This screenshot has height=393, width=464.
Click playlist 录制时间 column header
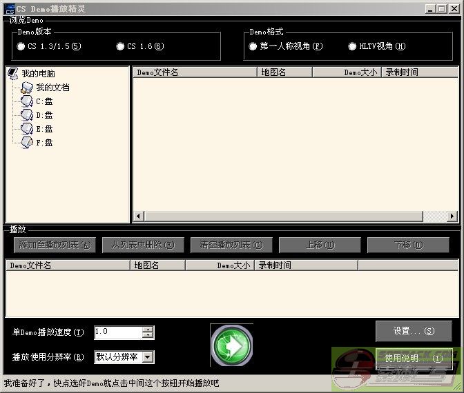307,265
